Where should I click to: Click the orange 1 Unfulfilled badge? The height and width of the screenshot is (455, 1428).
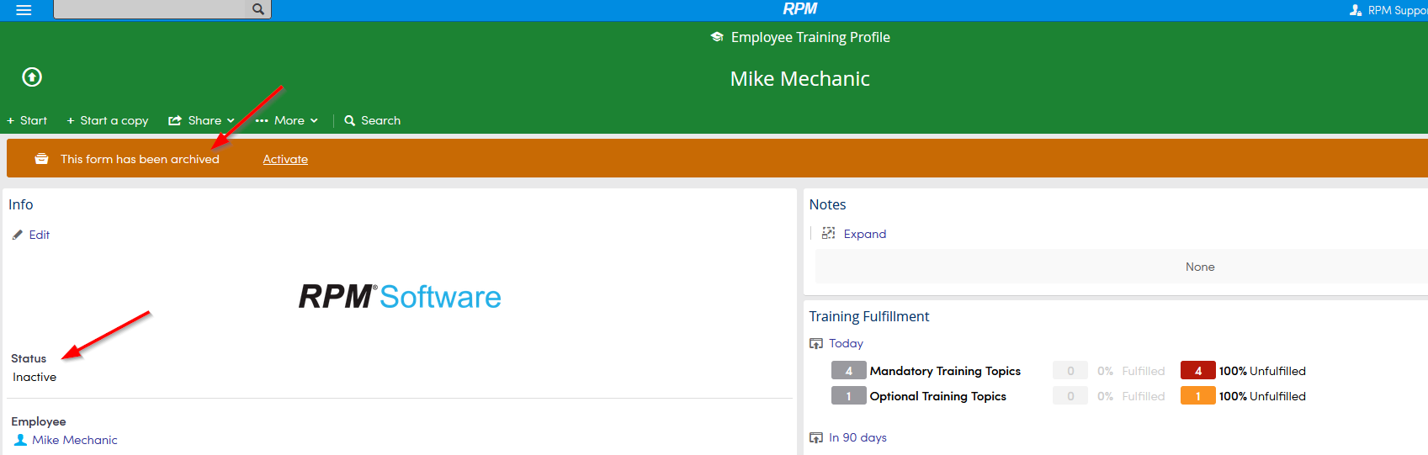(1198, 396)
